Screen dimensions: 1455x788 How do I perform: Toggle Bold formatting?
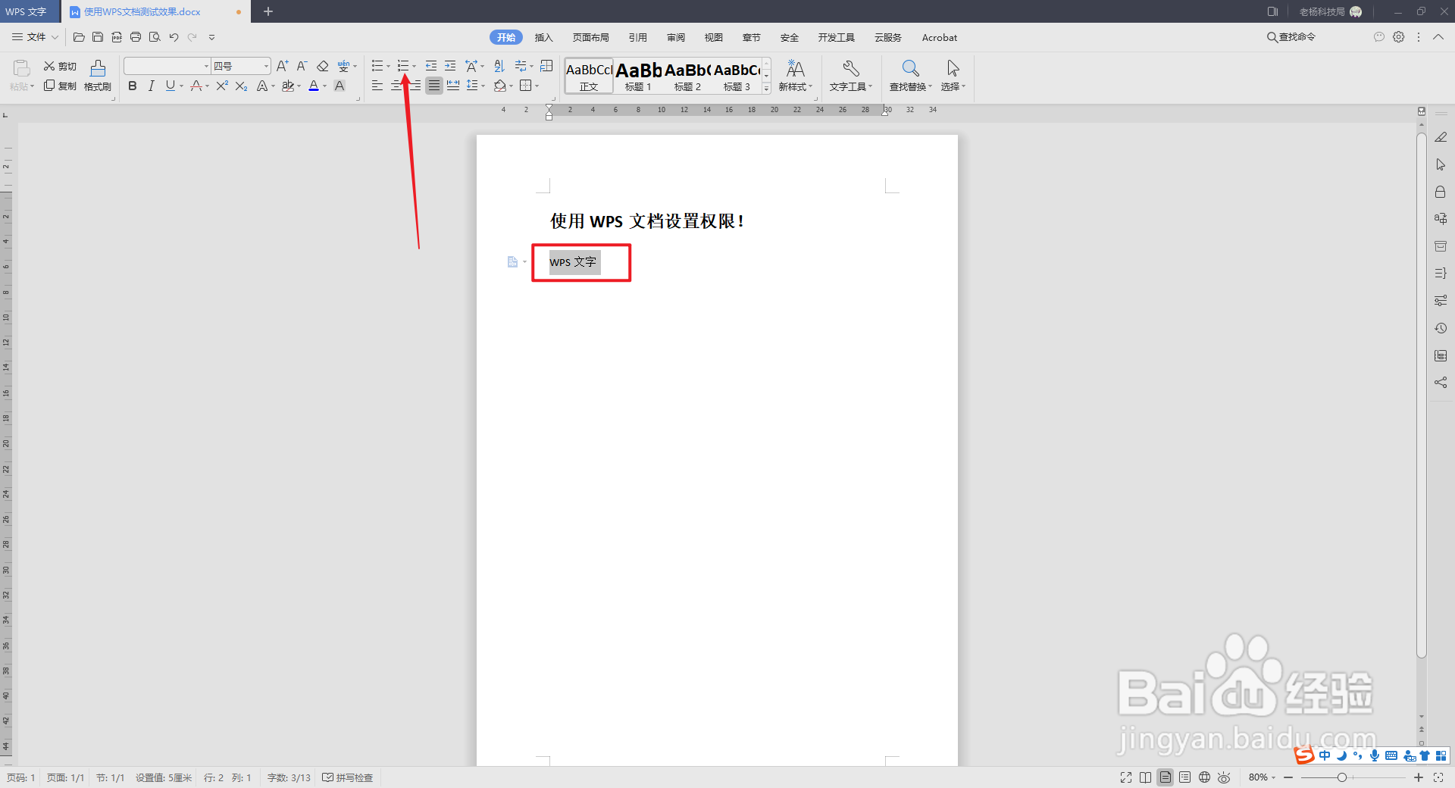coord(133,86)
